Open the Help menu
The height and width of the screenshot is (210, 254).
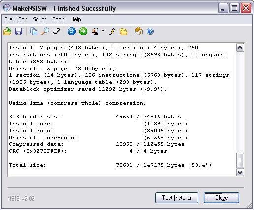(76, 19)
